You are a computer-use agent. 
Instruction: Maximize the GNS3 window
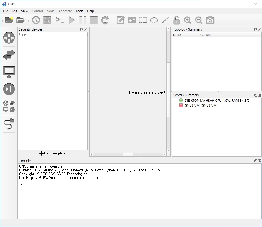point(243,4)
